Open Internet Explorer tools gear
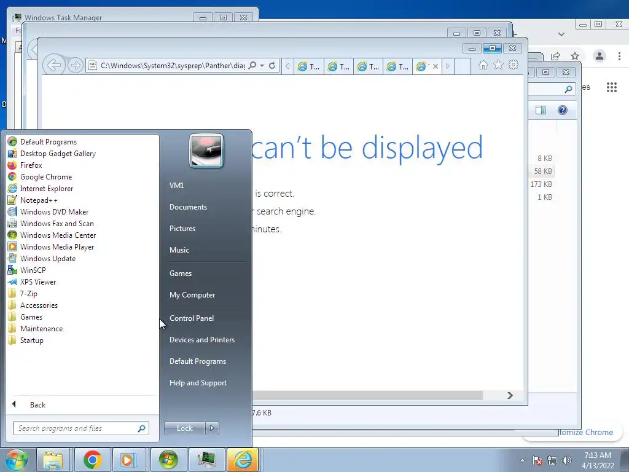629x472 pixels. [x=514, y=65]
